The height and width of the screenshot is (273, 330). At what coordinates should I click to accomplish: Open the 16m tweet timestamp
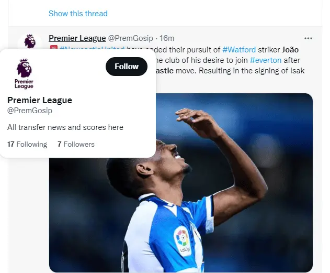(167, 38)
